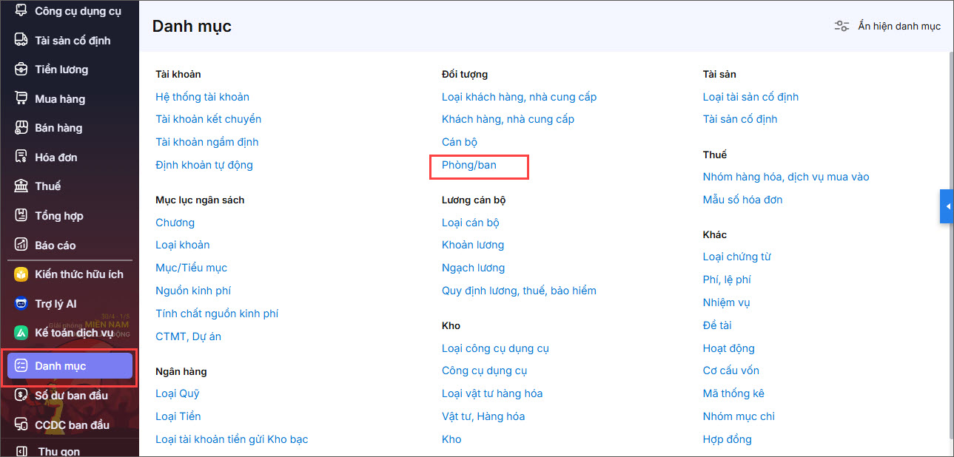Open the Nguồn kinh phí link
The image size is (954, 457).
pos(193,291)
